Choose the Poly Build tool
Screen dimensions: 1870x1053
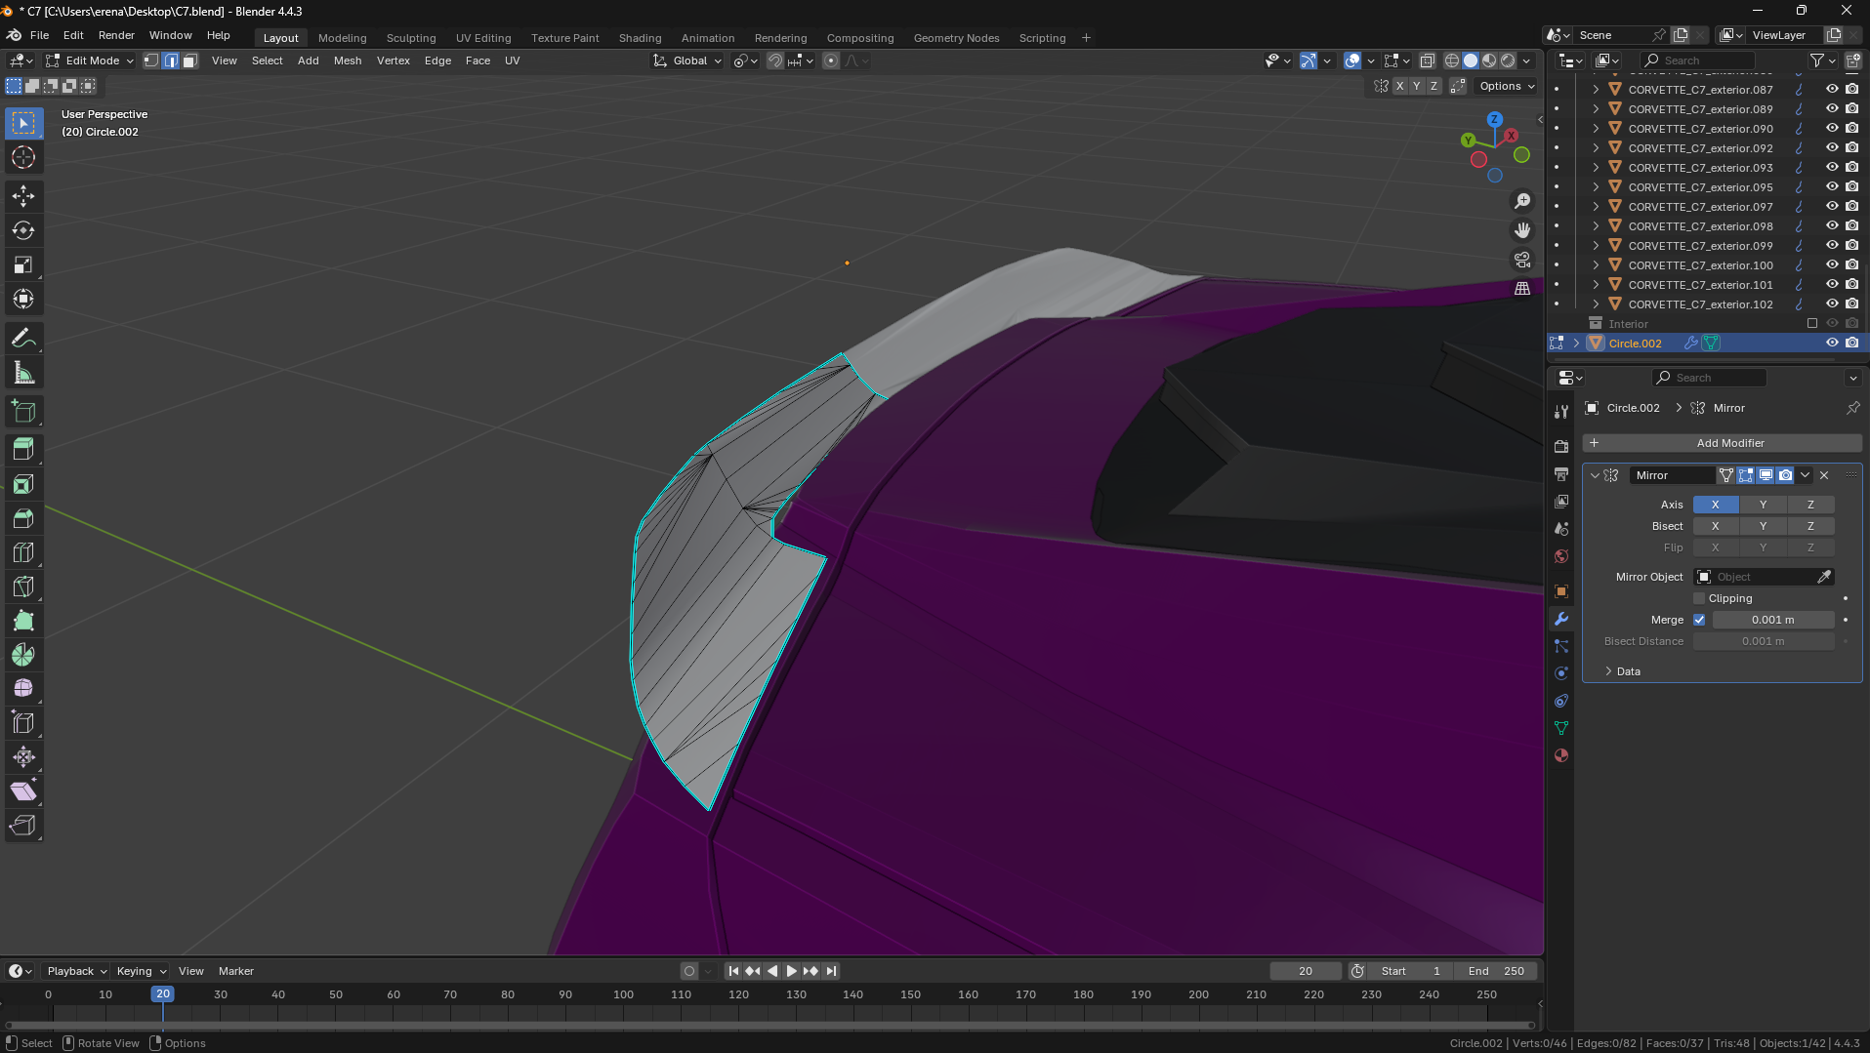23,621
